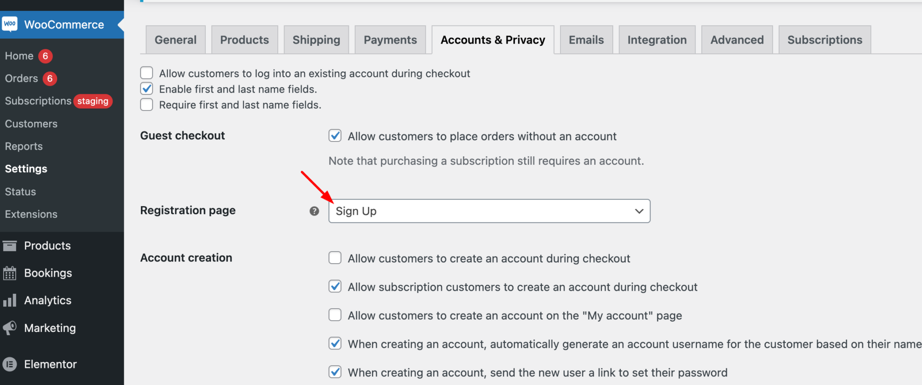Click the staging badge next to Subscriptions
Screen dimensions: 922x385
tap(93, 101)
